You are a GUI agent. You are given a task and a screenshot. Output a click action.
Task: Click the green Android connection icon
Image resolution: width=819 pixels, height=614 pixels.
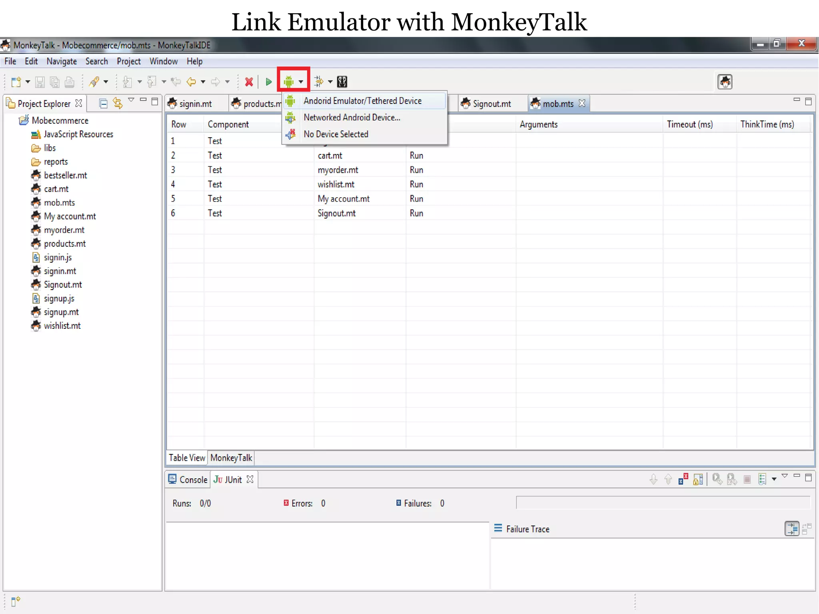tap(288, 82)
